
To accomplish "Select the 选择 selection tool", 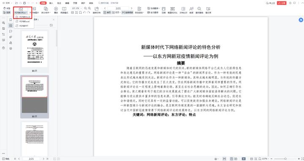I will point(7,12).
